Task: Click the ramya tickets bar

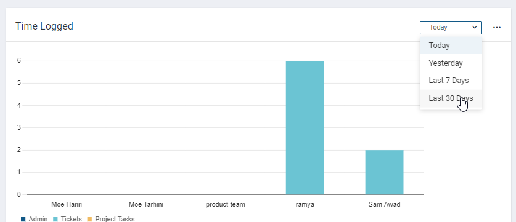Action: [x=305, y=128]
